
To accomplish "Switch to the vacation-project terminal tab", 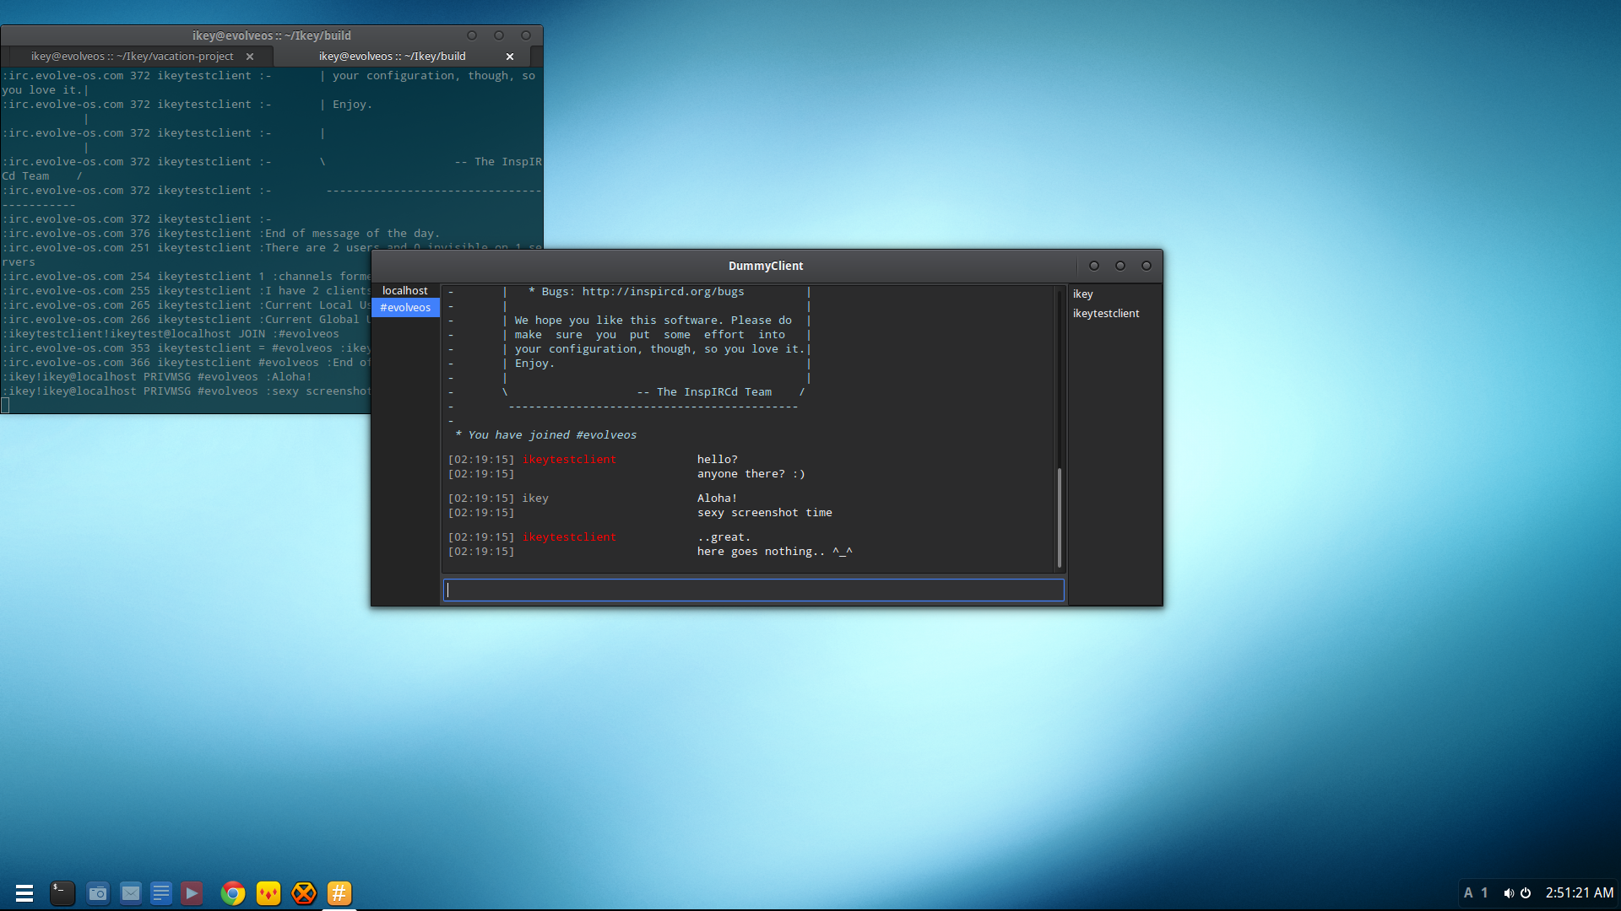I will (x=132, y=57).
